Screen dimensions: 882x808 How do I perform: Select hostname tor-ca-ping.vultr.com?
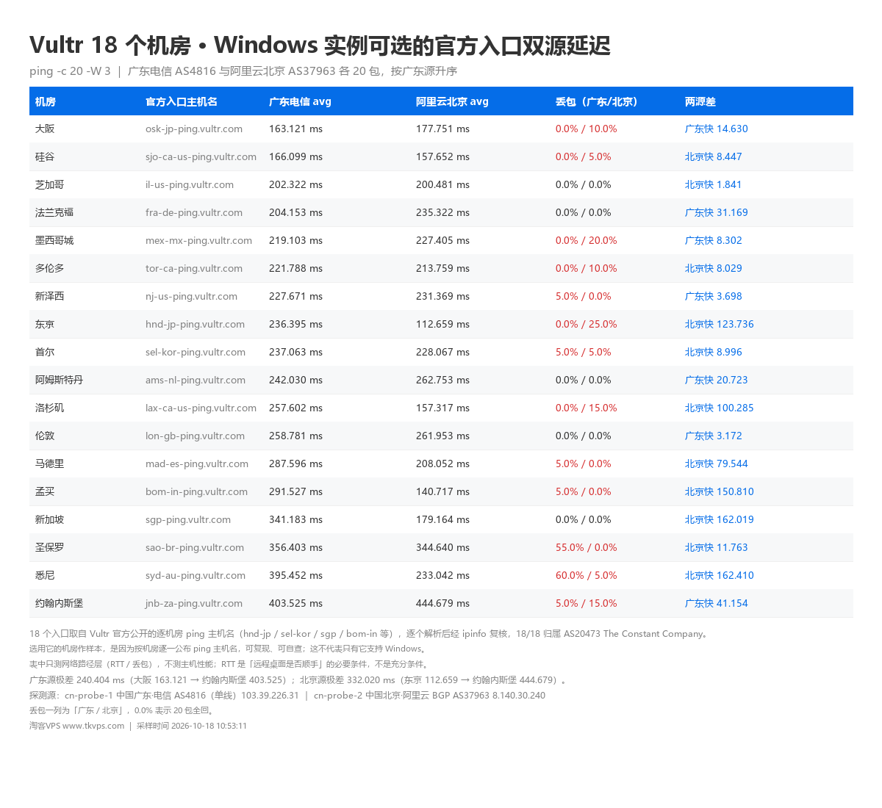tap(194, 268)
